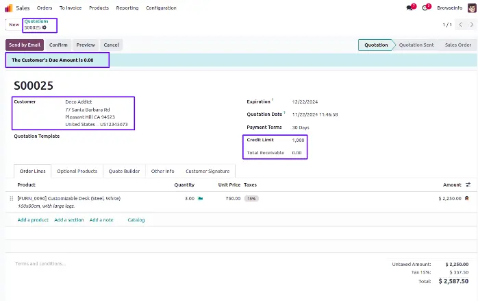Click the gear icon beside S00025
Viewport: 478px width, 301px height.
[45, 27]
